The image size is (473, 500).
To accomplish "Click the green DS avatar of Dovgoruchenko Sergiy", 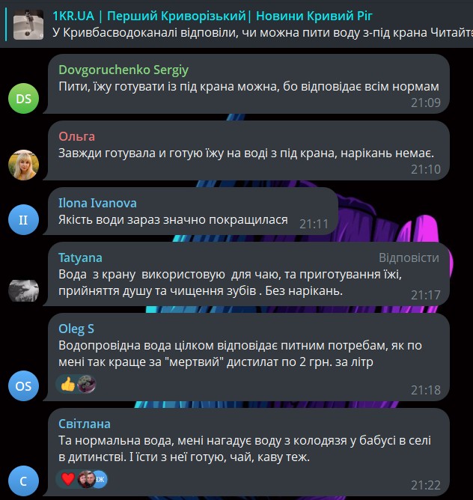I will (x=24, y=99).
